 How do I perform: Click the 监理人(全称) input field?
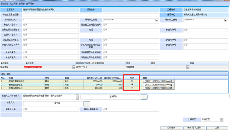tap(51, 35)
